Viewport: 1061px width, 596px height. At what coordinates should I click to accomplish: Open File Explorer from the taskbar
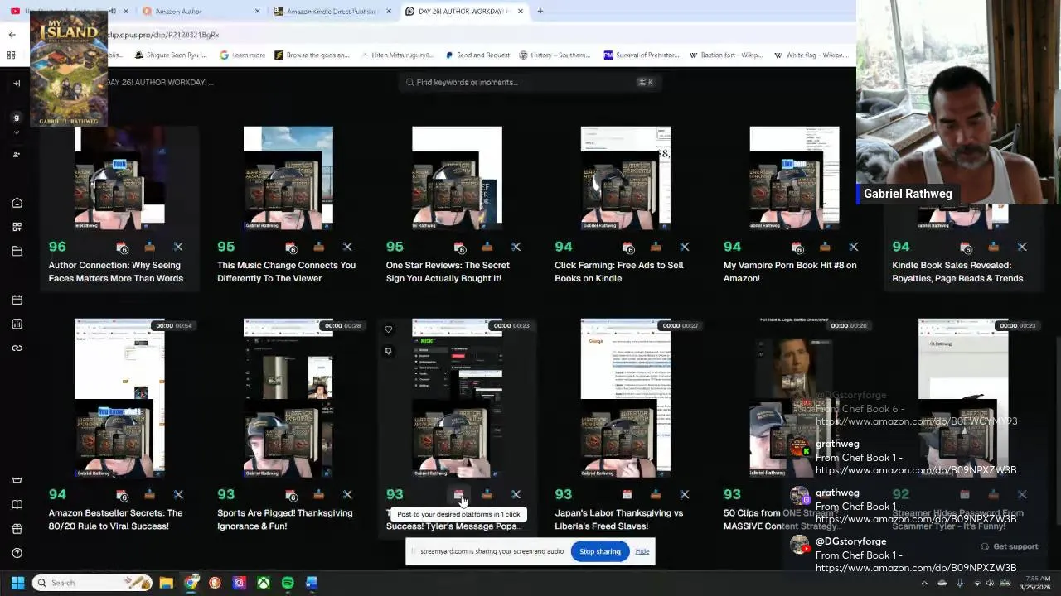(167, 583)
